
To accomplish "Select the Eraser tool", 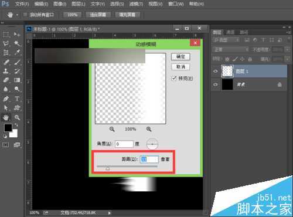I will tap(6, 80).
